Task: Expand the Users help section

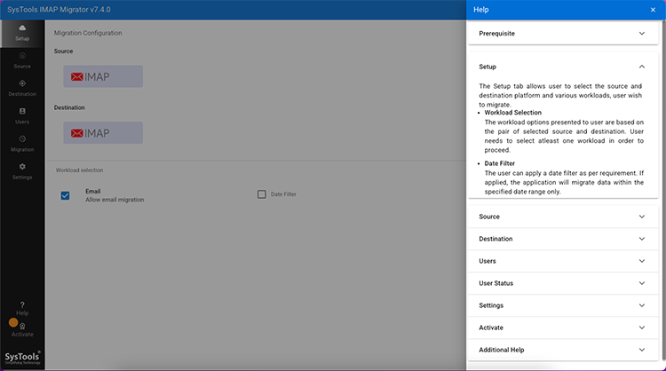Action: [563, 261]
